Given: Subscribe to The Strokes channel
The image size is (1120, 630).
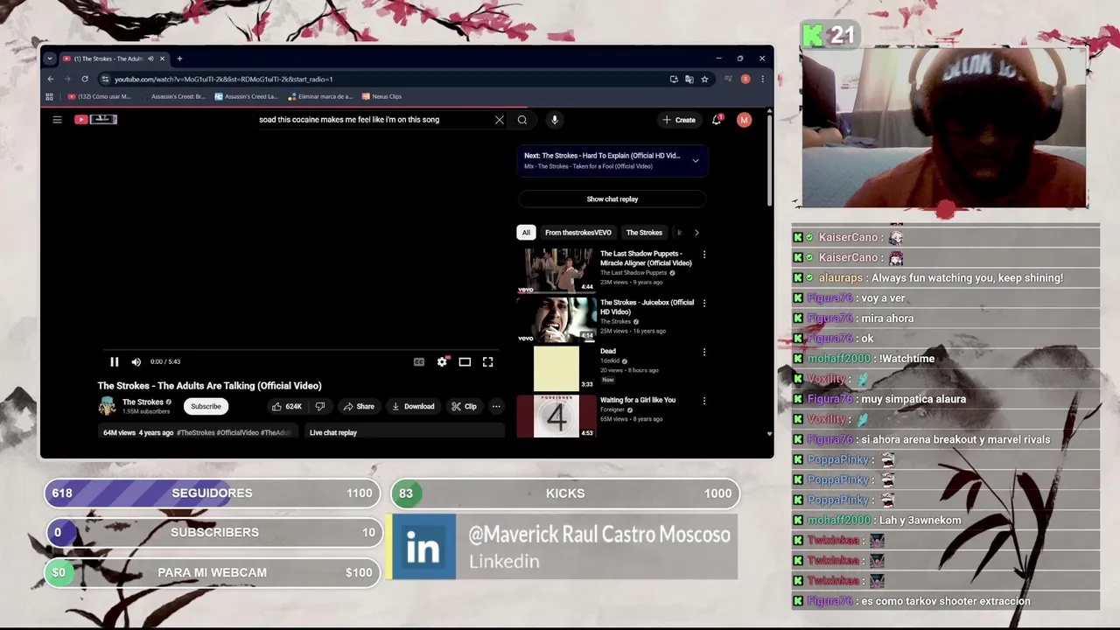Looking at the screenshot, I should 206,406.
